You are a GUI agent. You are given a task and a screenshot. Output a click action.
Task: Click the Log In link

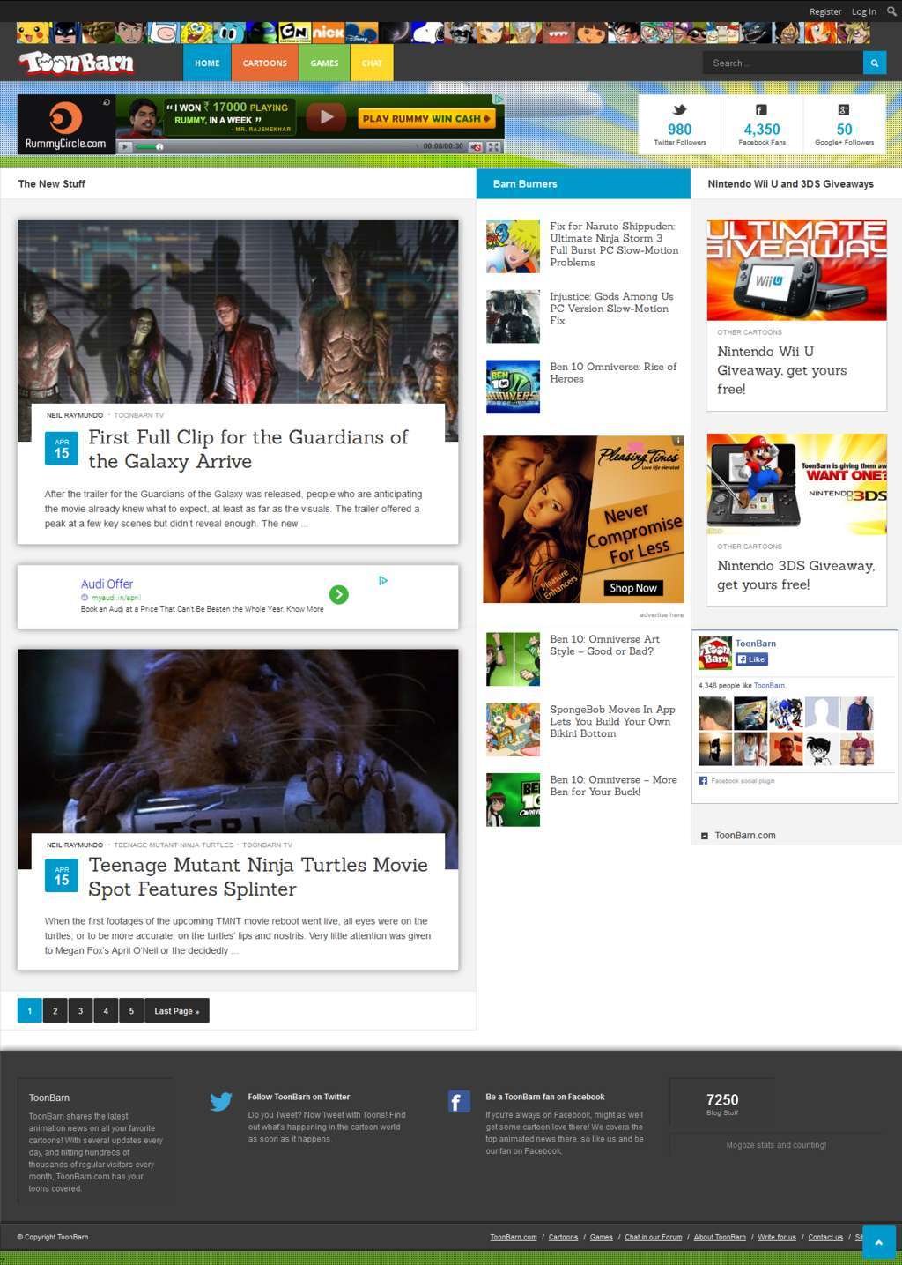[863, 11]
